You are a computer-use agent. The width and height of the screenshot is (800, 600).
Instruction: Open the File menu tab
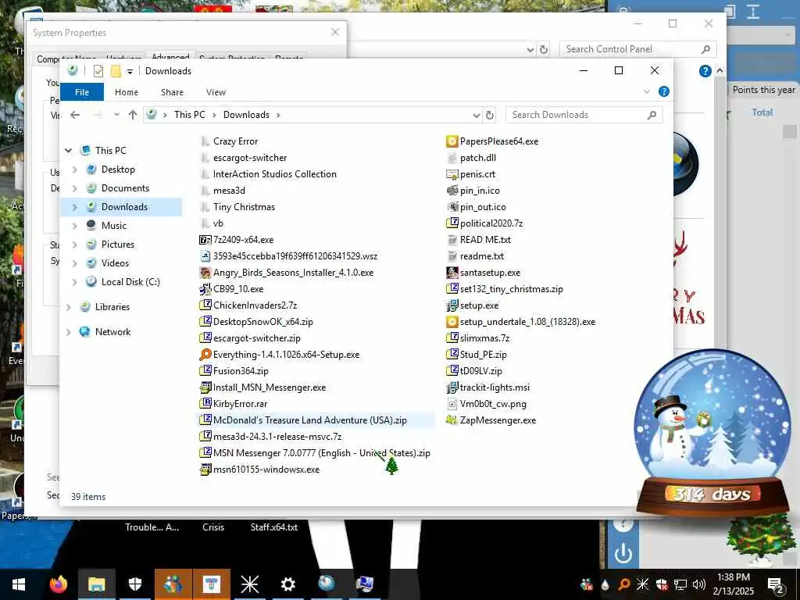click(x=82, y=92)
